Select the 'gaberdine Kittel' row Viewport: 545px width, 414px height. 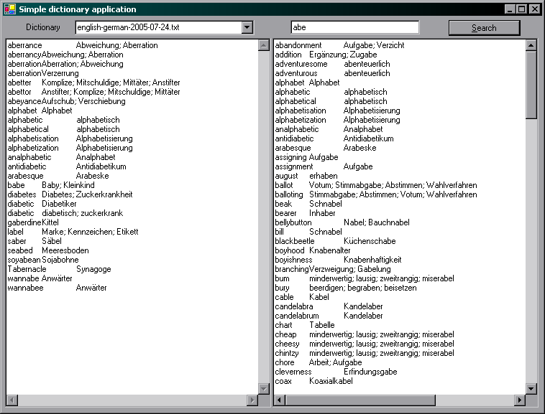click(33, 222)
